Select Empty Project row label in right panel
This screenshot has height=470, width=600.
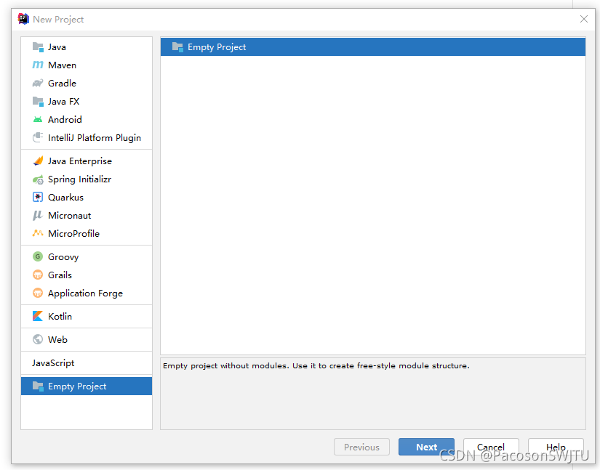[217, 47]
